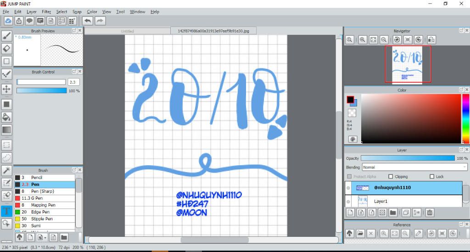Add a layer folder in Layer panel
This screenshot has width=470, height=252.
[x=393, y=213]
